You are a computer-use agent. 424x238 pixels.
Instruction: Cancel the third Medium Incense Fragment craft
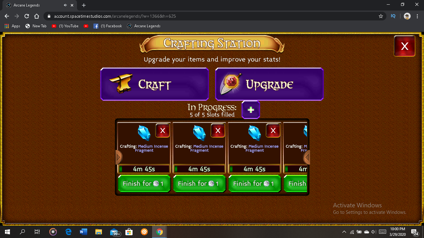click(273, 130)
